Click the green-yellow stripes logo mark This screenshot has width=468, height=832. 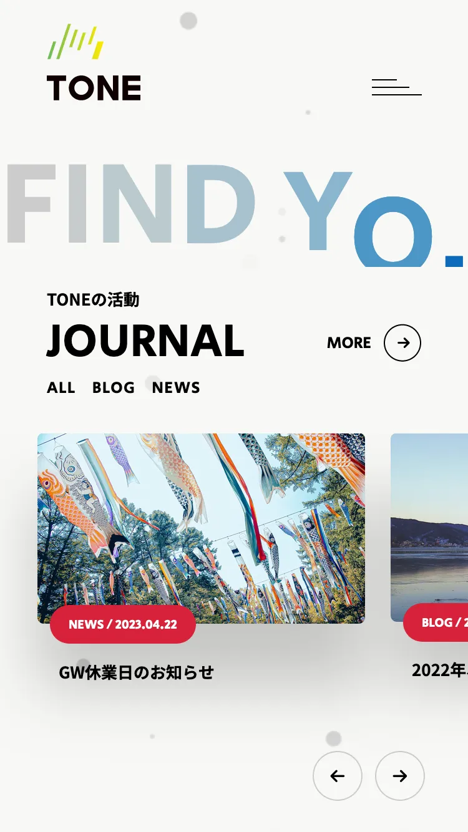pos(76,42)
